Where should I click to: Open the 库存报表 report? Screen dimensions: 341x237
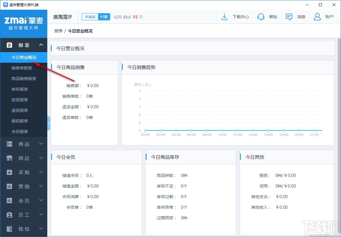tap(24, 89)
